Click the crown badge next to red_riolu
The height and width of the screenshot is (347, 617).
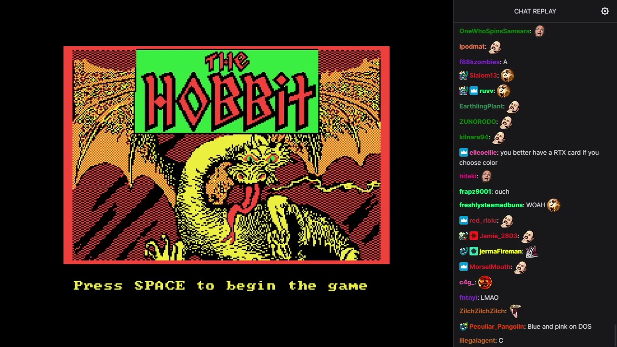point(463,220)
